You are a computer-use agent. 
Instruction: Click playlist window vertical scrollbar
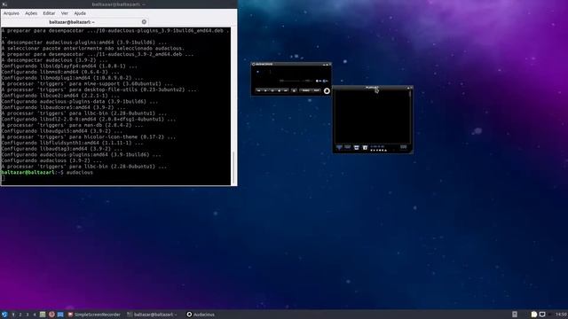tap(410, 116)
